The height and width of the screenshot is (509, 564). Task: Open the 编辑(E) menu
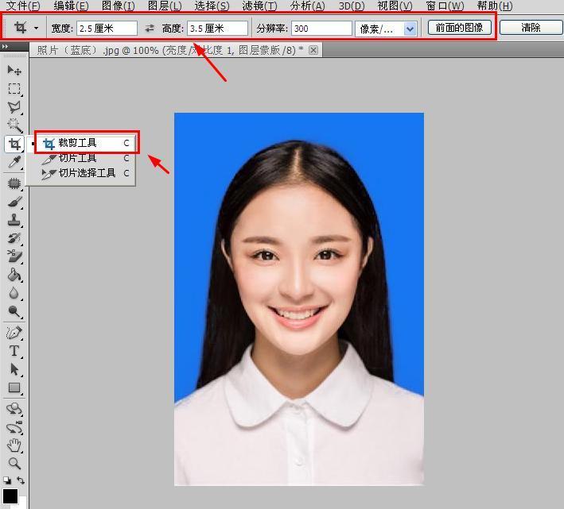click(72, 6)
